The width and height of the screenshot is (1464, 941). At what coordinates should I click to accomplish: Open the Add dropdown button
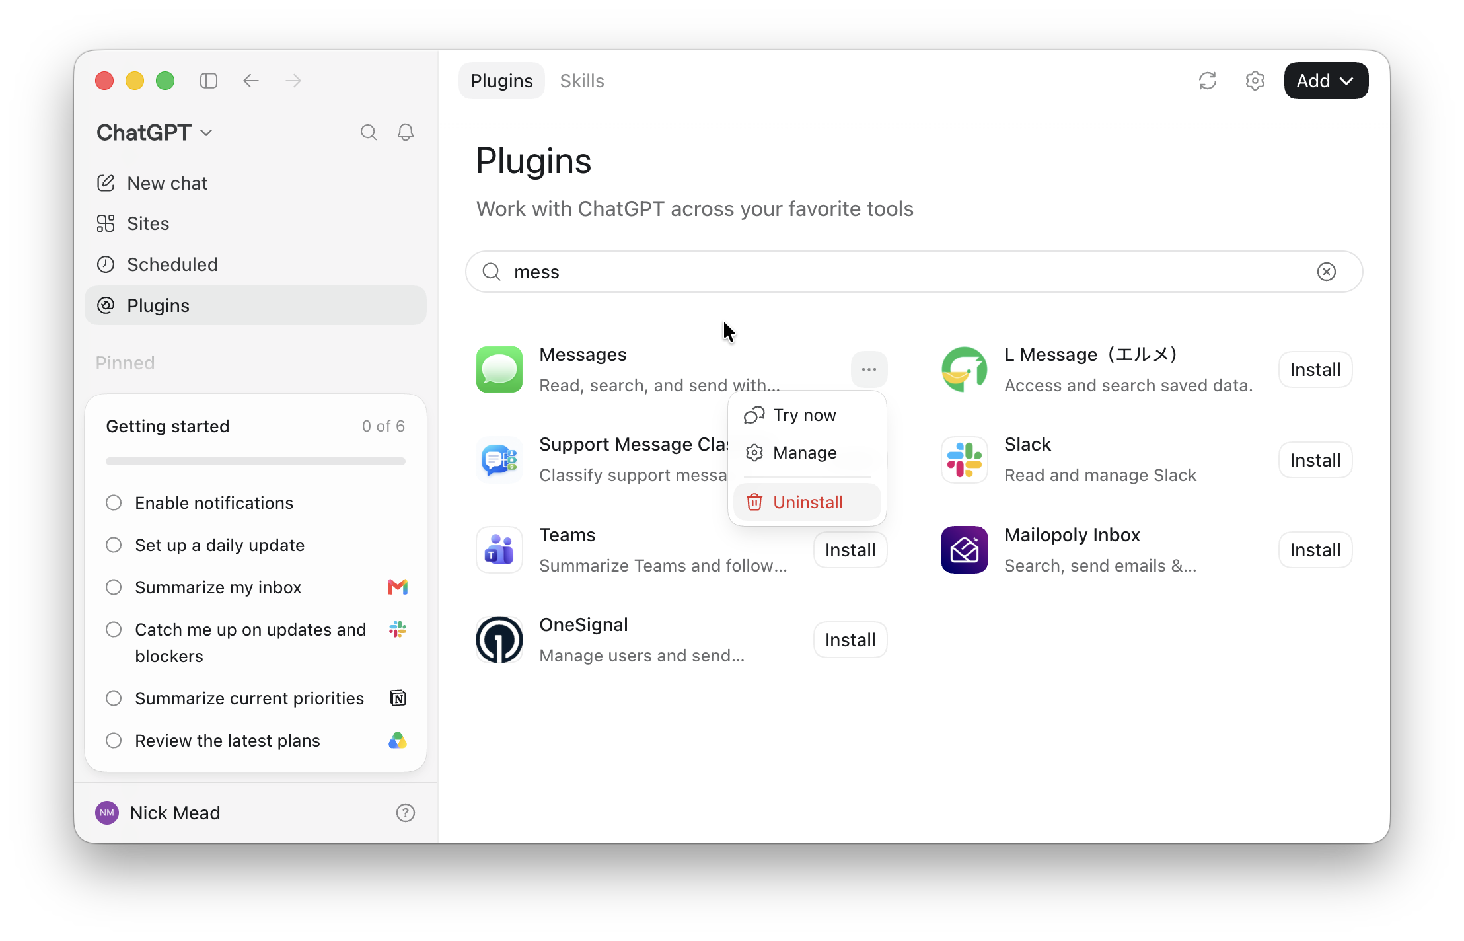point(1326,81)
